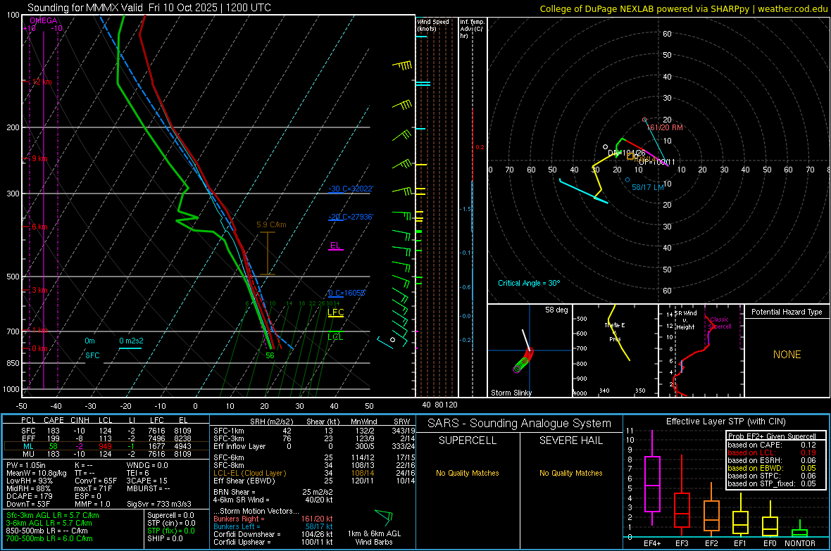The height and width of the screenshot is (551, 831).
Task: Select the EFF parcel row
Action: [106, 438]
